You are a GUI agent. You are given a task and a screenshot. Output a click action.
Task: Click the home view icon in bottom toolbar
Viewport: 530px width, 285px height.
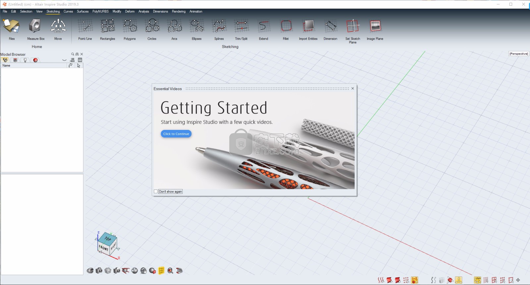[108, 271]
